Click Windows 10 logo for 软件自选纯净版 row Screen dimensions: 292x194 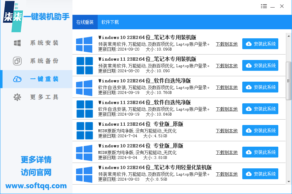click(84, 88)
